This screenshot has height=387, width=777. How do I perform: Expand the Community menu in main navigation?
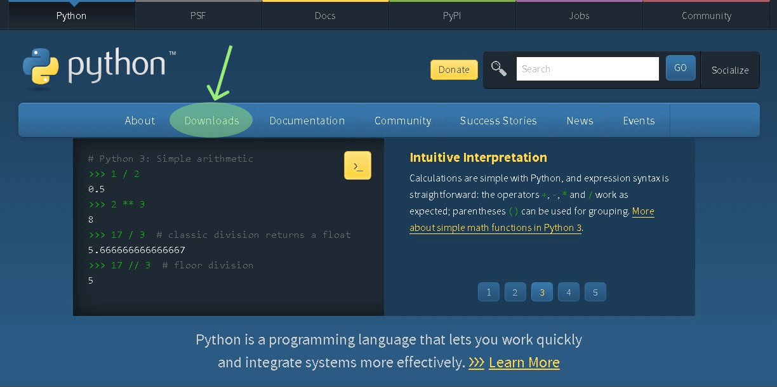(402, 121)
